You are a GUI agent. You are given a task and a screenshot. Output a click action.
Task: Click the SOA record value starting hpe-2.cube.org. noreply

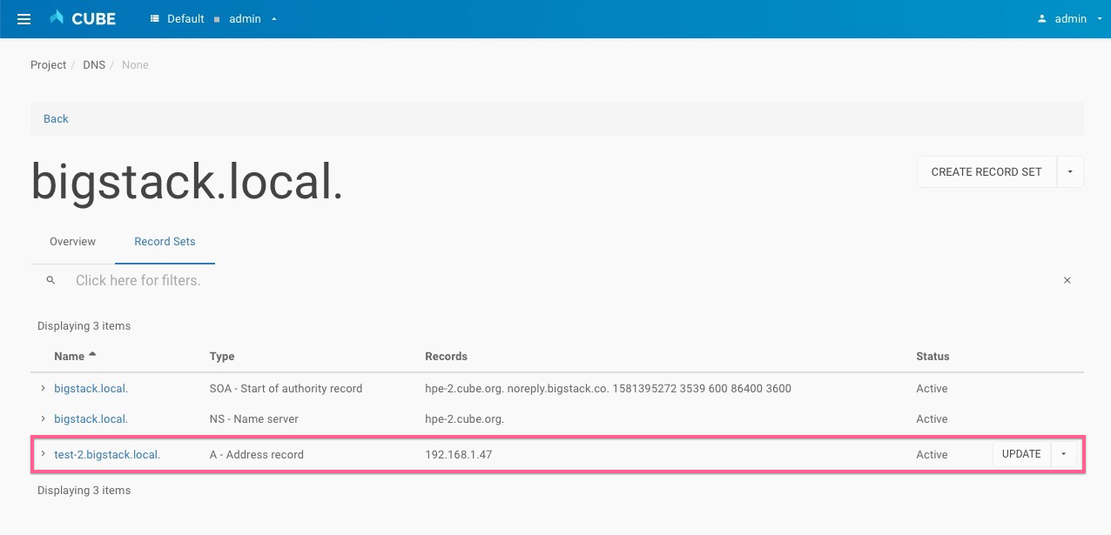tap(608, 389)
